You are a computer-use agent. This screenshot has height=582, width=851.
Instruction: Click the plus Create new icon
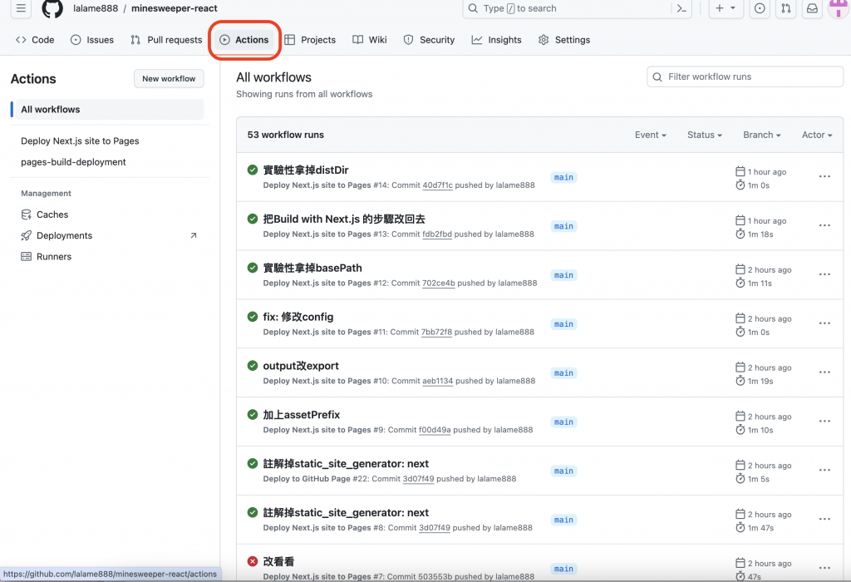(x=719, y=8)
